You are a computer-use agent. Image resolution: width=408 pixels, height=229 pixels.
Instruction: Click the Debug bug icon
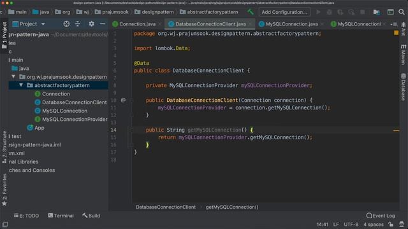329,12
